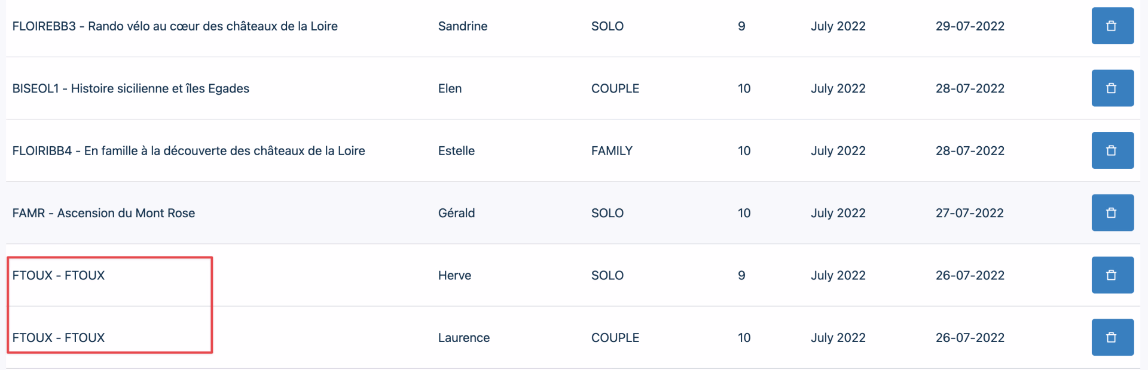The image size is (1148, 370).
Task: Click COUPLE in Laurence's row
Action: [x=615, y=338]
